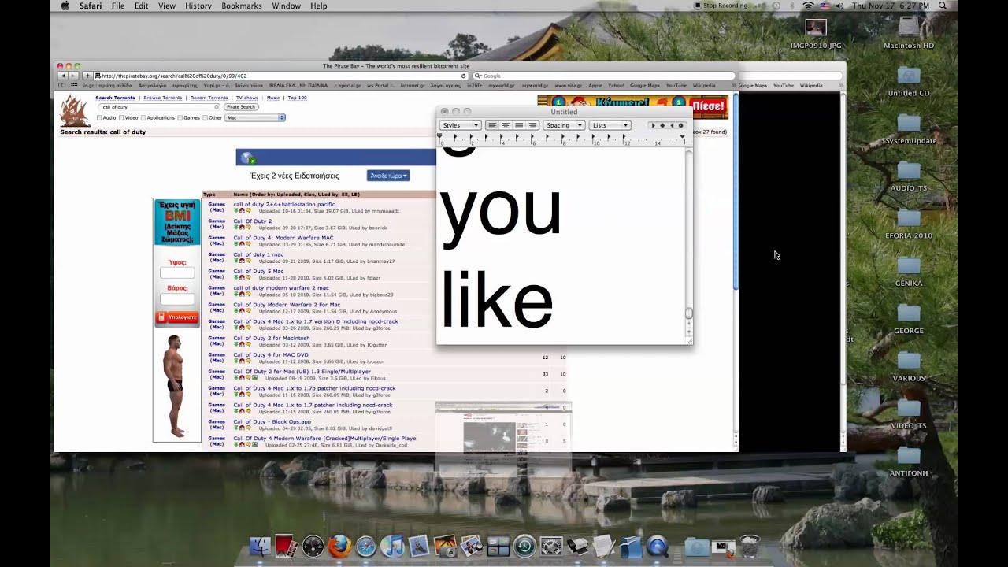Image resolution: width=1008 pixels, height=567 pixels.
Task: Tick the Audio filter checkbox
Action: pyautogui.click(x=99, y=118)
